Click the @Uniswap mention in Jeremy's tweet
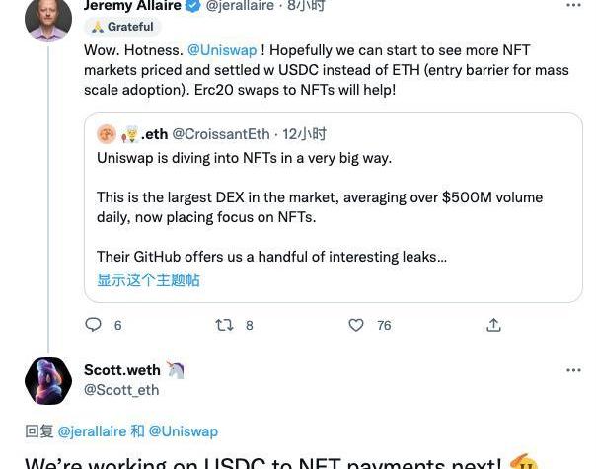This screenshot has width=596, height=469. click(x=221, y=49)
